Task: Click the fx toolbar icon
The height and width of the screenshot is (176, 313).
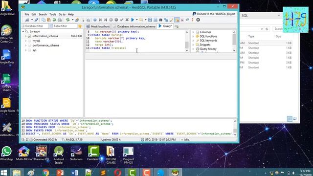Action: pos(182,20)
